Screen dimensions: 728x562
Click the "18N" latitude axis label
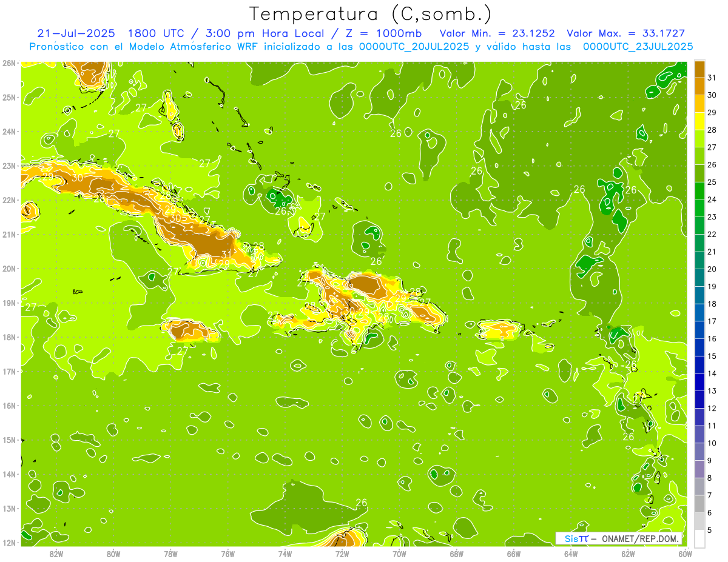(x=8, y=337)
